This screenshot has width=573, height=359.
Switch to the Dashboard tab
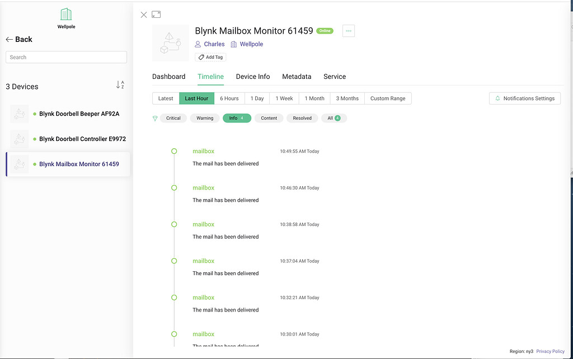168,77
